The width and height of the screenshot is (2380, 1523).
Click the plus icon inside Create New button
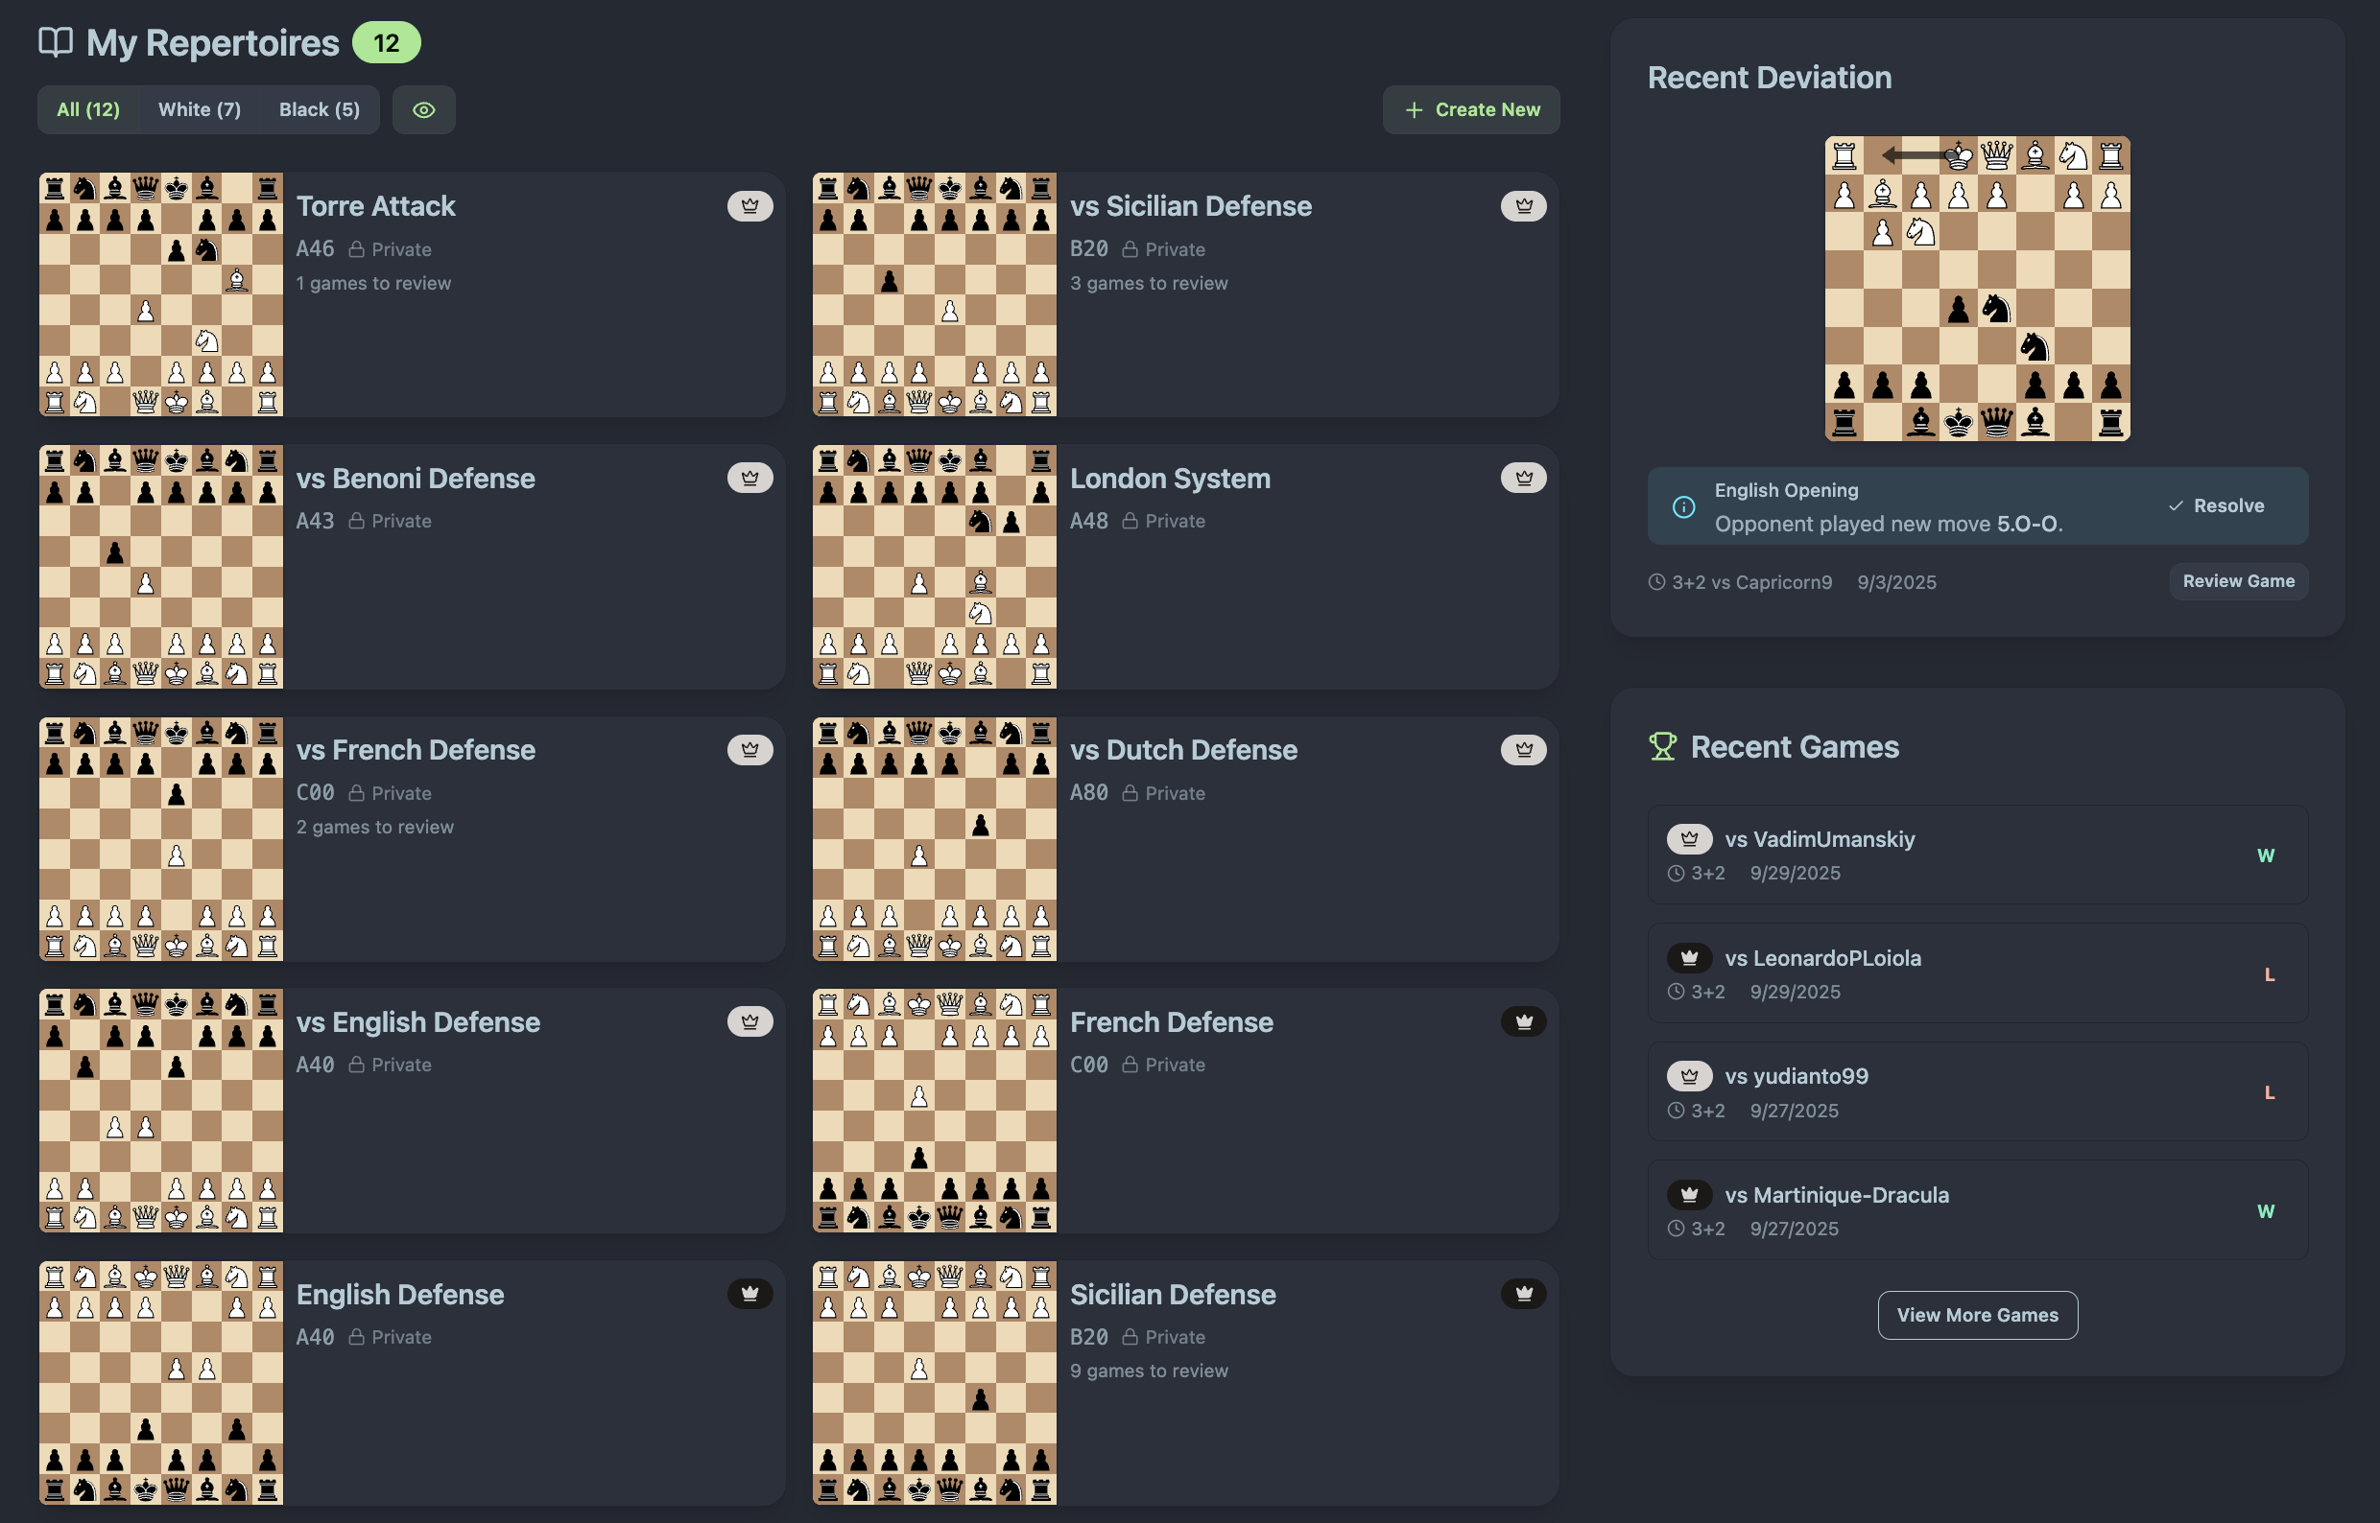point(1414,109)
